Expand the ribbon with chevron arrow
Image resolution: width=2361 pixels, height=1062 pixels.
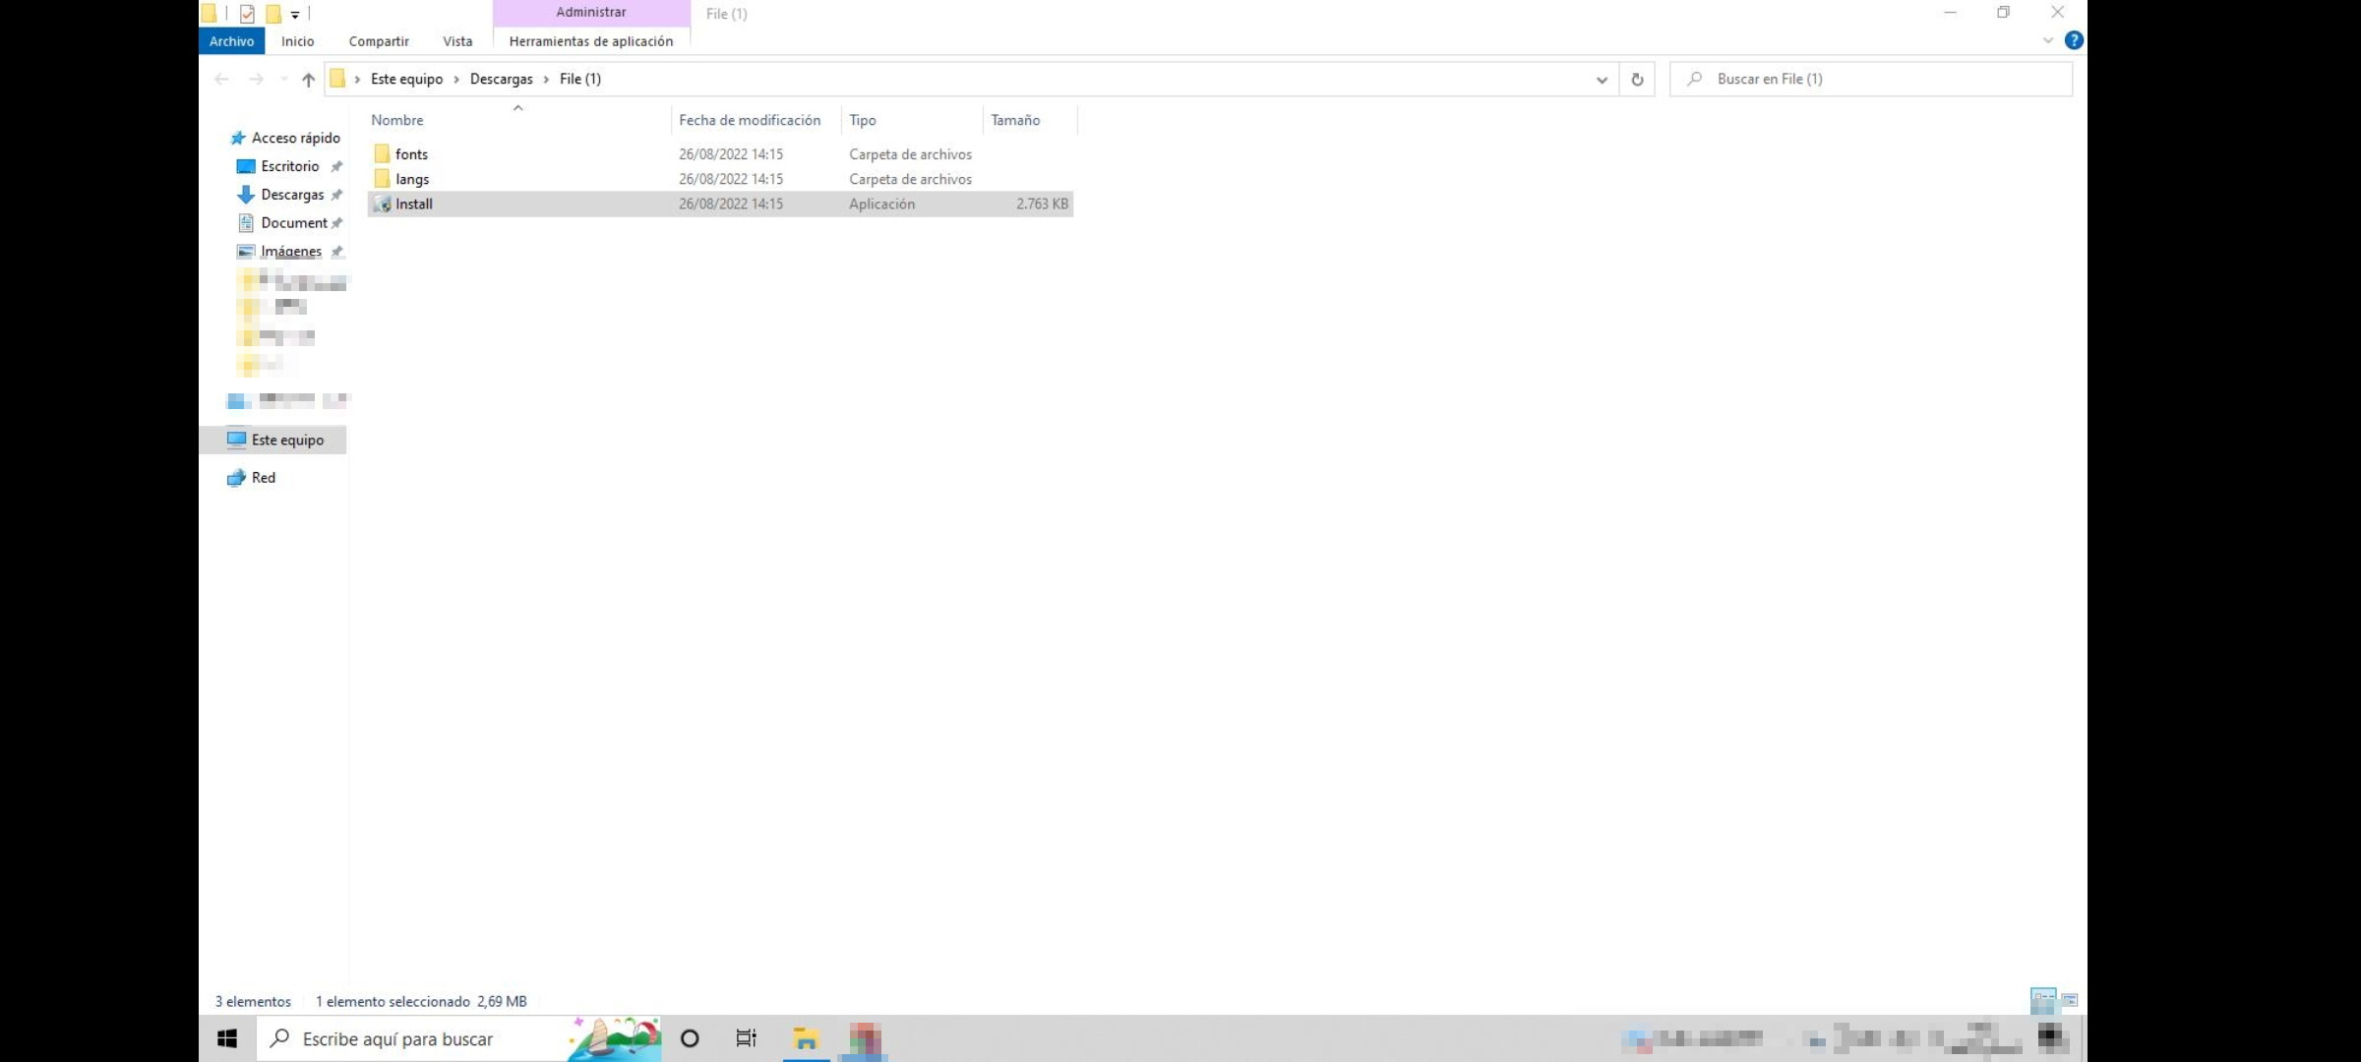tap(2048, 40)
